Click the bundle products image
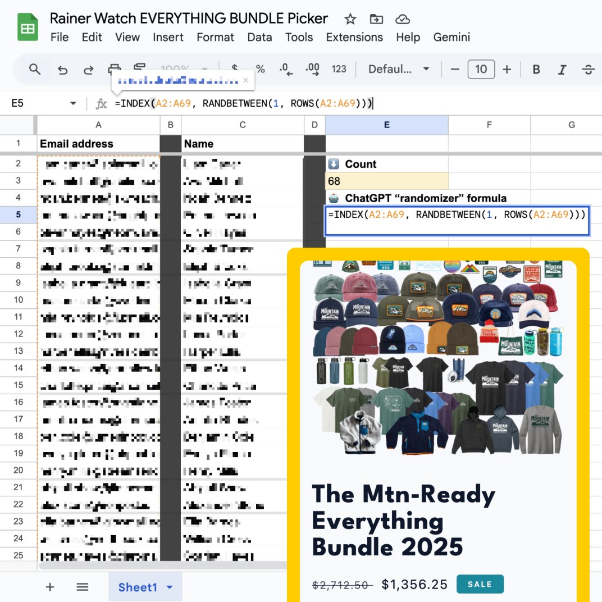Screen dimensions: 602x602 (438, 358)
